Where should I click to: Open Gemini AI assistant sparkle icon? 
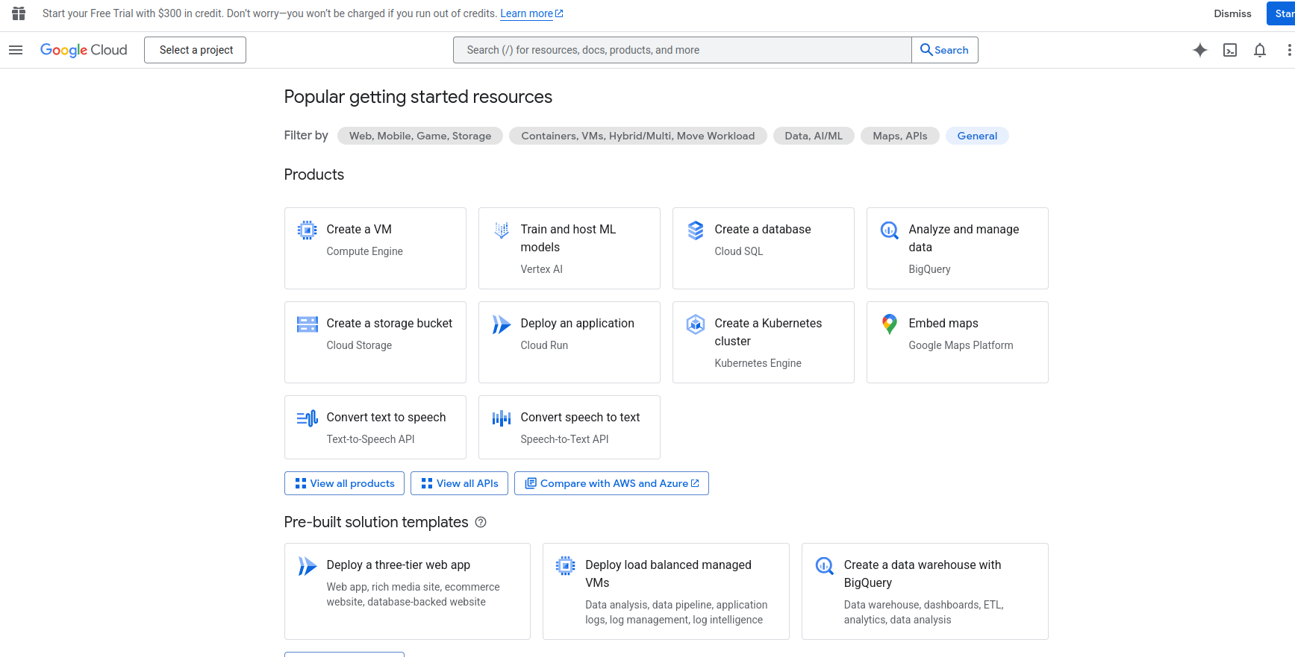coord(1200,50)
